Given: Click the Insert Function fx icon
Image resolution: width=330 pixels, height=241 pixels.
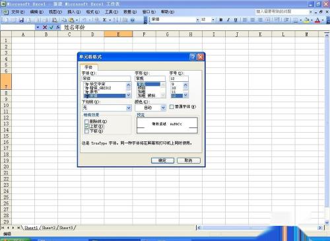Looking at the screenshot, I should pos(58,27).
